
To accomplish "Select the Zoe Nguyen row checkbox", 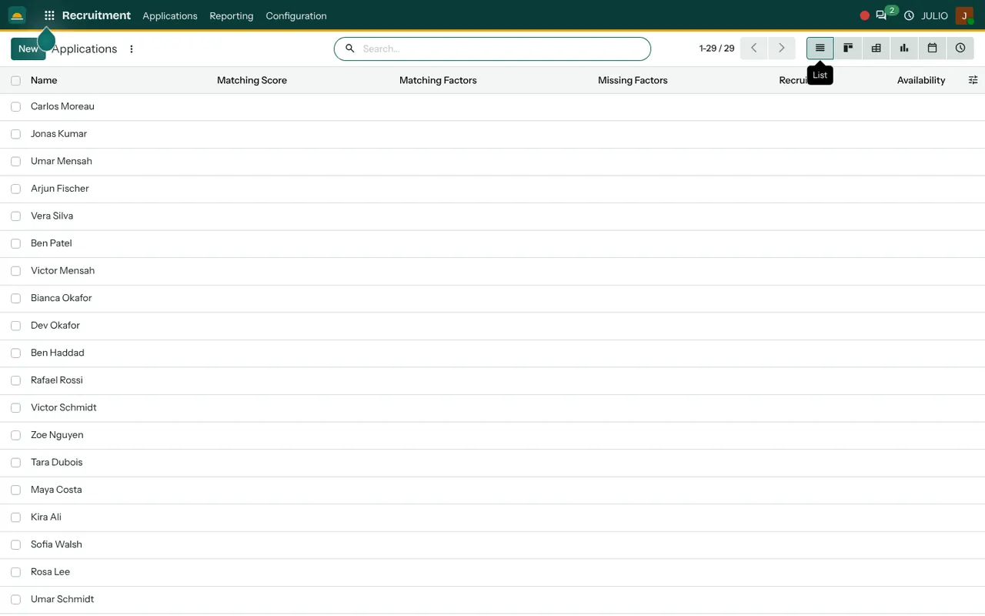I will pyautogui.click(x=15, y=435).
